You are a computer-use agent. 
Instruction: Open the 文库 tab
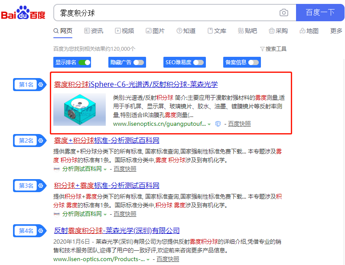point(217,31)
